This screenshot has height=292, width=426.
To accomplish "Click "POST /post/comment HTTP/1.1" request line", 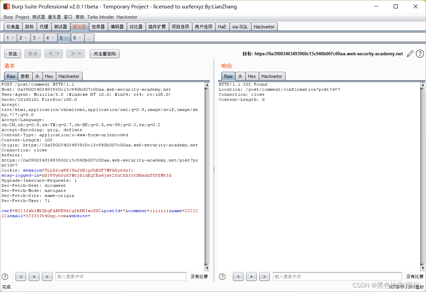I will [38, 84].
